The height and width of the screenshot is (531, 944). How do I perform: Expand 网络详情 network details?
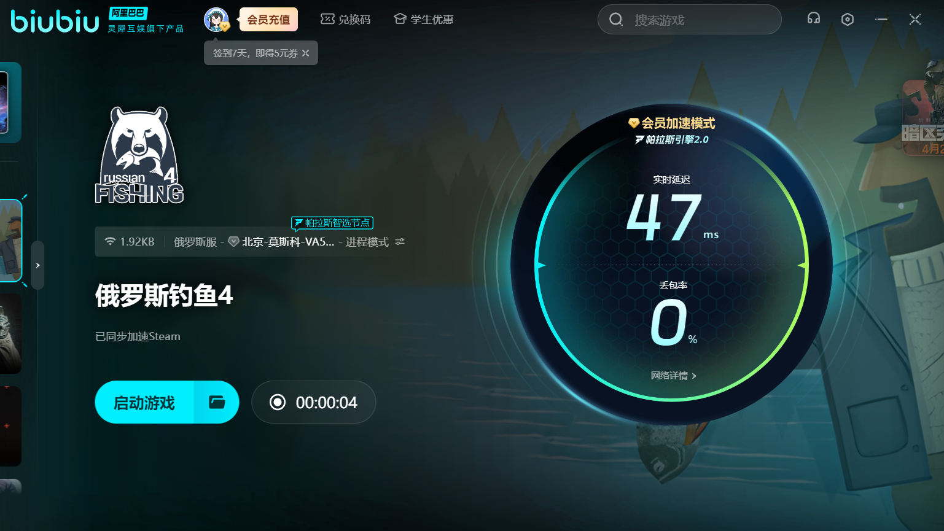[x=673, y=376]
